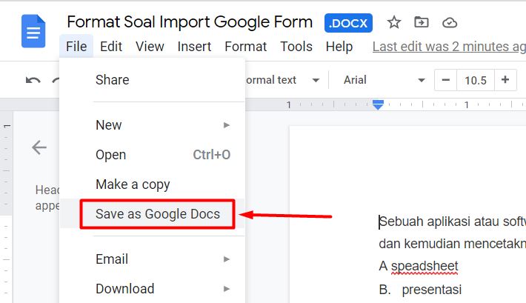Open the Tools menu
The width and height of the screenshot is (526, 303).
(296, 47)
